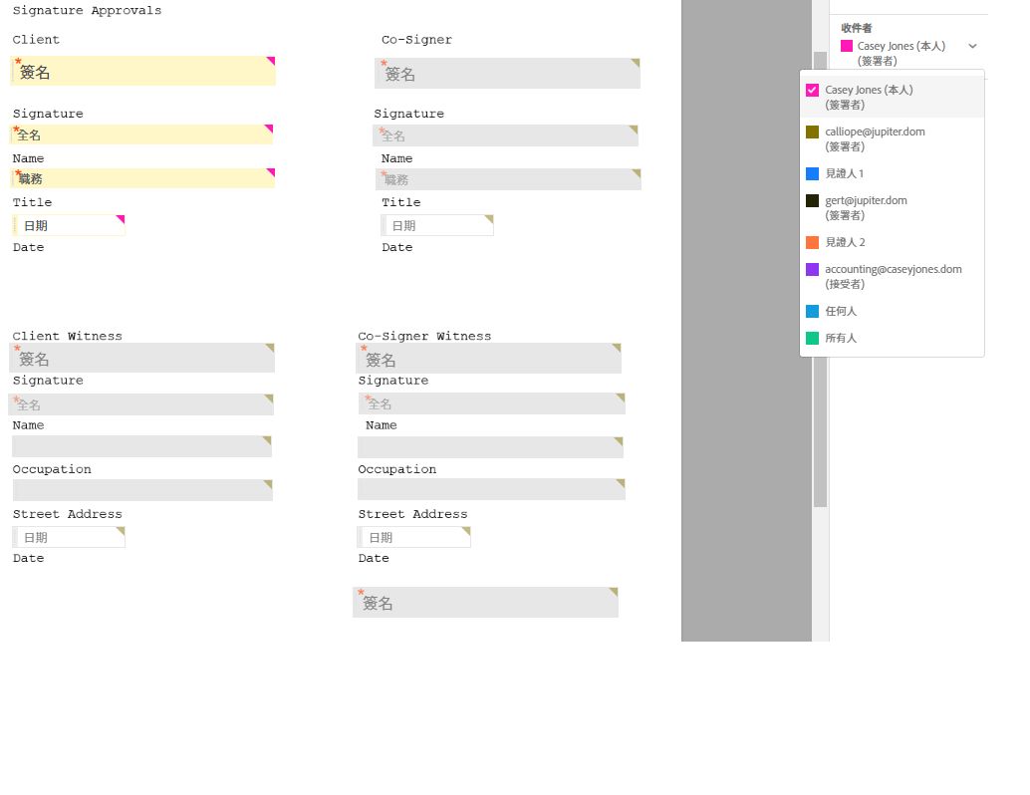Click the Client 日期 date field

[x=69, y=225]
